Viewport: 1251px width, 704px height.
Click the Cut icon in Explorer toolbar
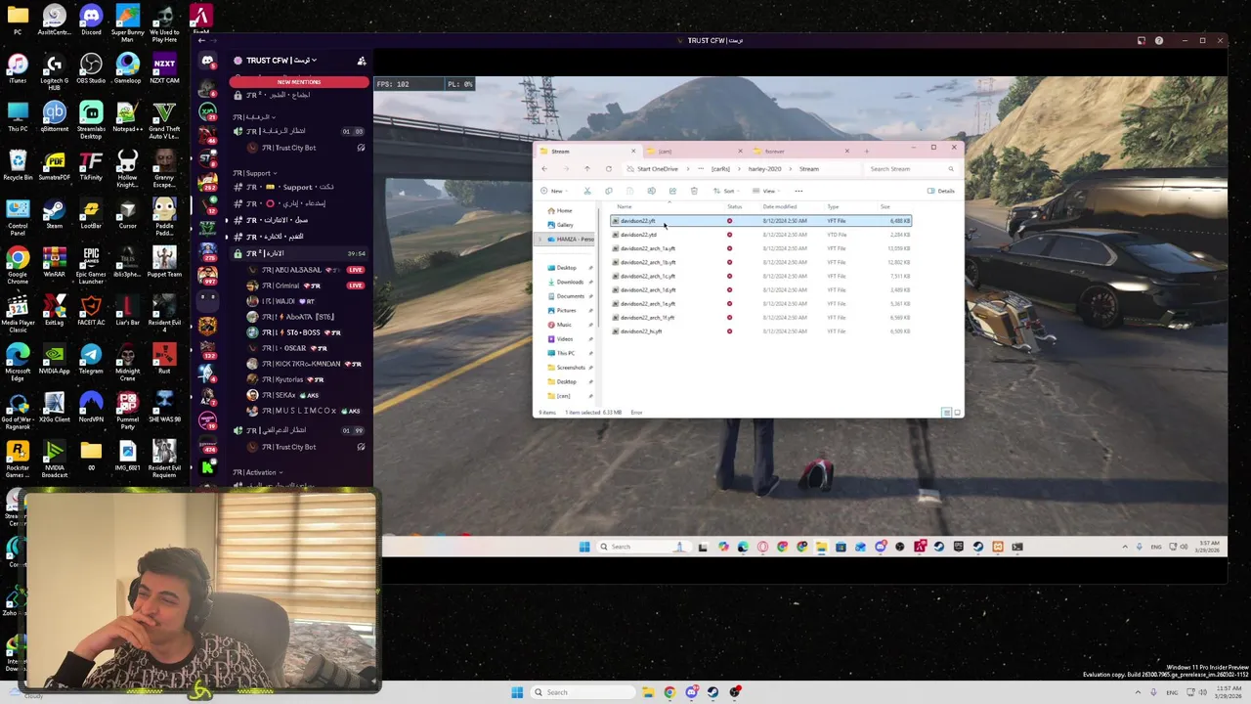click(x=587, y=191)
